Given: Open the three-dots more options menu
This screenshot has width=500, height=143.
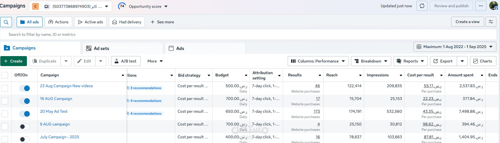Looking at the screenshot, I should coord(481,6).
